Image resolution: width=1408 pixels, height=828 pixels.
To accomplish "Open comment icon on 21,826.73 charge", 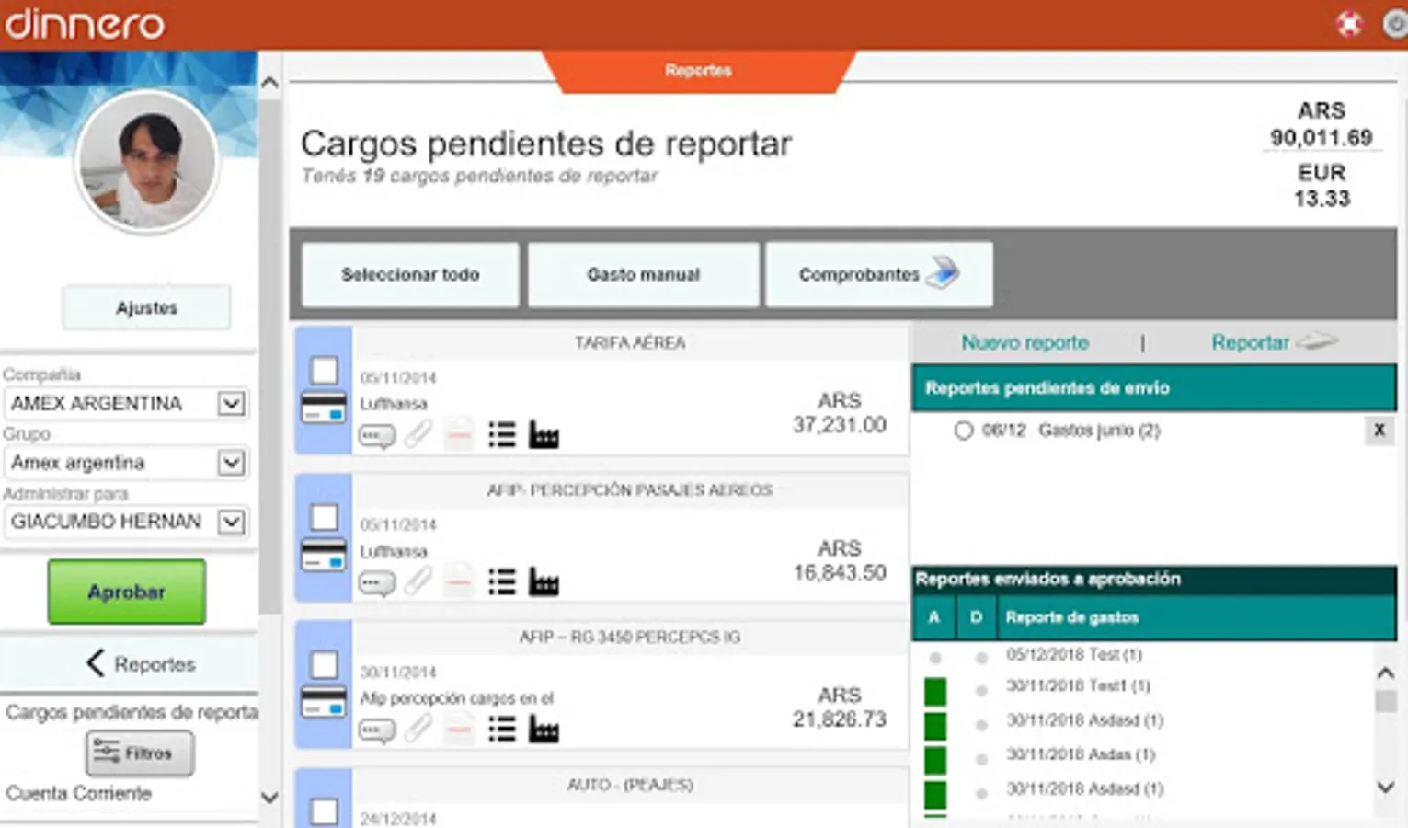I will click(x=377, y=731).
